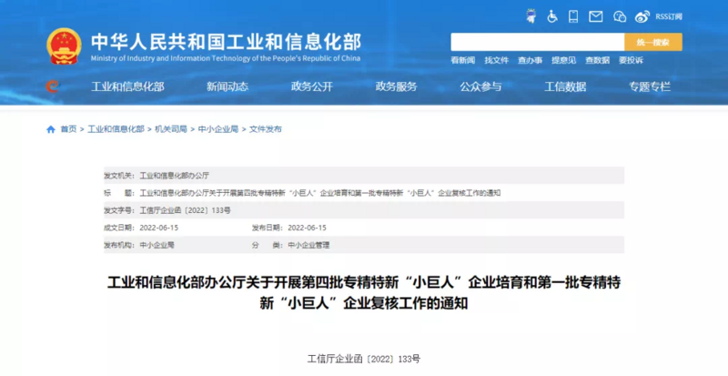
Task: Click the national emblem logo
Action: 64,46
